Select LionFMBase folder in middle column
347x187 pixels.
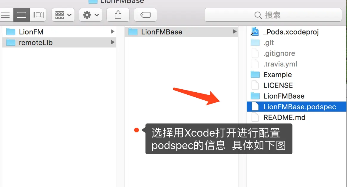click(181, 32)
